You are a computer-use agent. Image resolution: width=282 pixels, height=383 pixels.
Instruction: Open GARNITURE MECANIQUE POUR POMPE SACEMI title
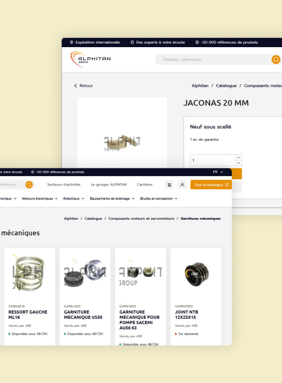point(139,320)
